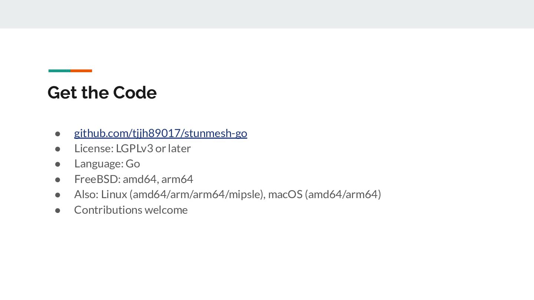Click the 'Contributions welcome' bullet text
Screen dimensions: 534x300
131,210
